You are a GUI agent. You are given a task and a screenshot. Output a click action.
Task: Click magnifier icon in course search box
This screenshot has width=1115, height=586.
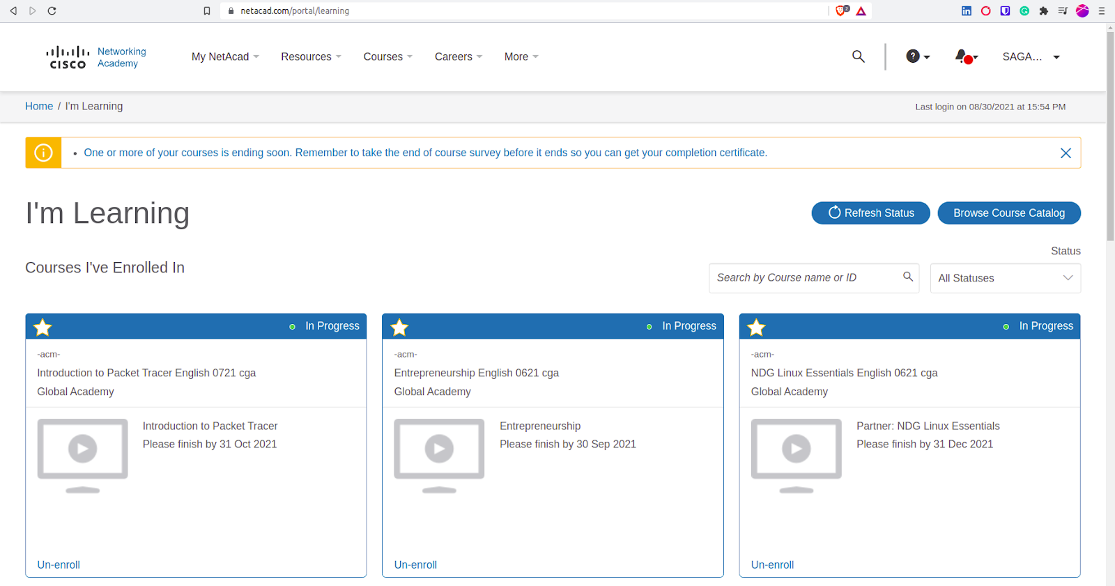tap(908, 277)
